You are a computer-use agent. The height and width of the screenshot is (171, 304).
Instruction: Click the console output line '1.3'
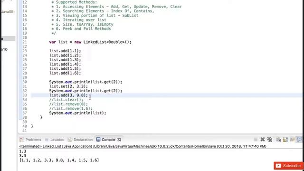(23, 151)
